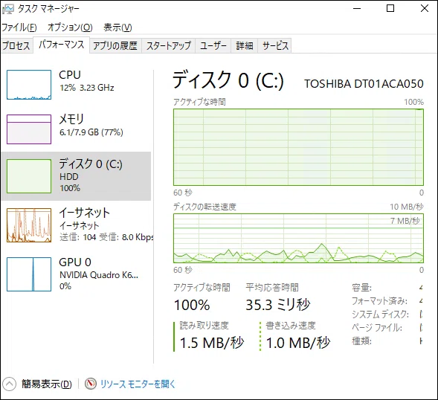This screenshot has width=438, height=400.
Task: Click the GPU 0 mini graph
Action: pos(29,274)
